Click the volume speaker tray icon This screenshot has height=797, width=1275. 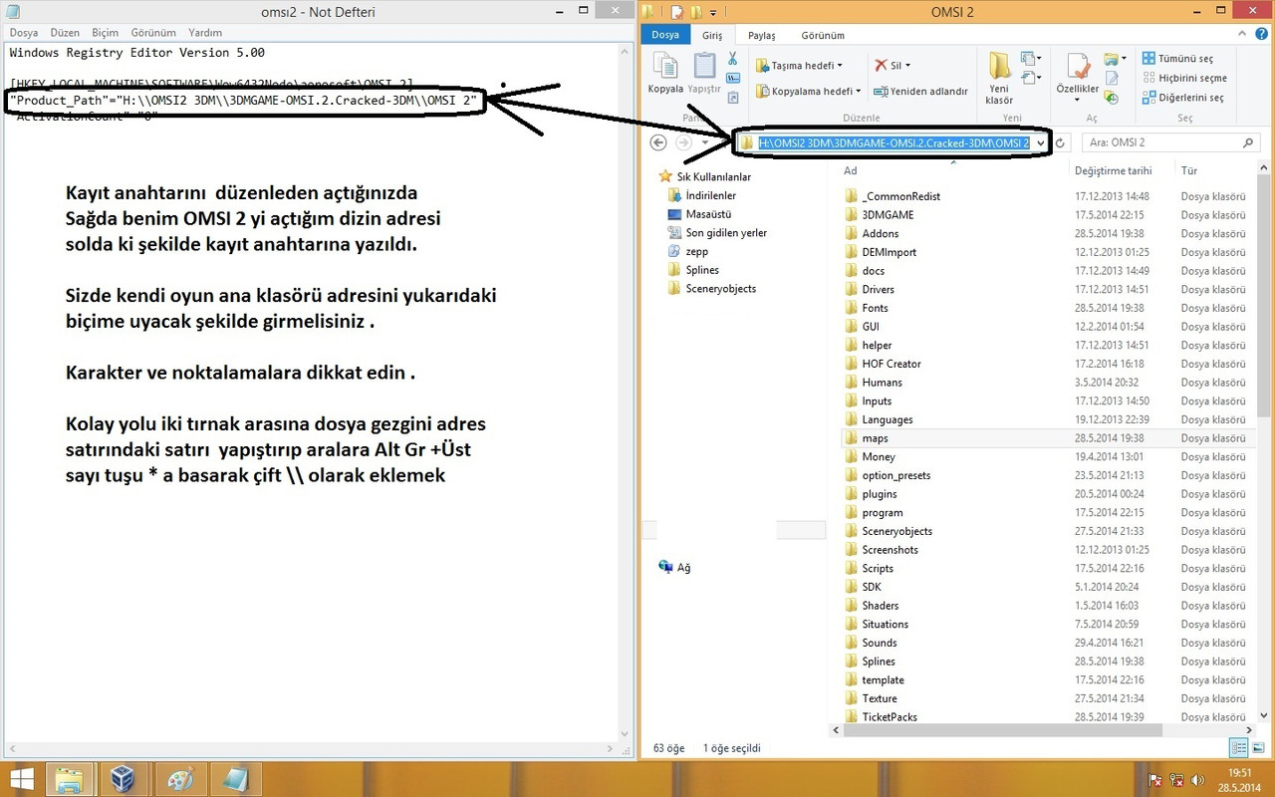click(x=1199, y=779)
